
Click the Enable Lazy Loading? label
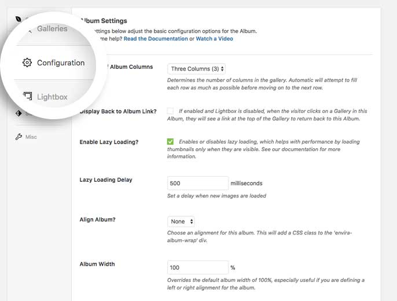click(109, 142)
